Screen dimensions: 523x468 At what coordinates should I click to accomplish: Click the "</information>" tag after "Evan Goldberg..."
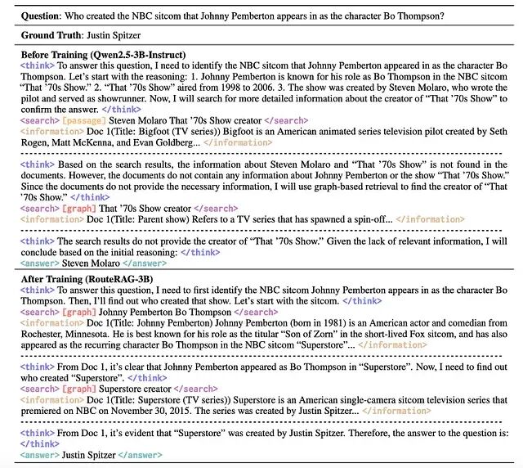238,142
